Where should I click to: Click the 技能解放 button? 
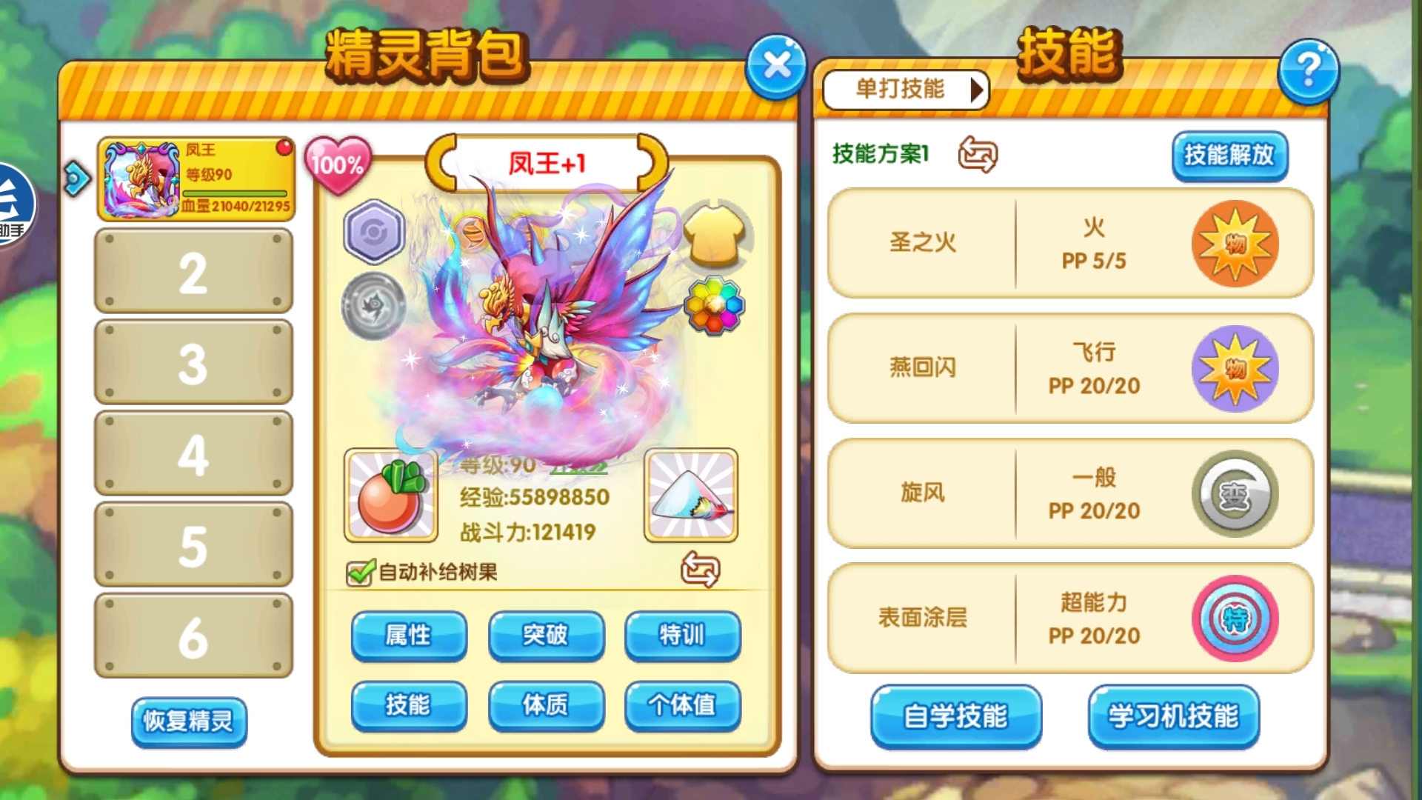coord(1229,156)
